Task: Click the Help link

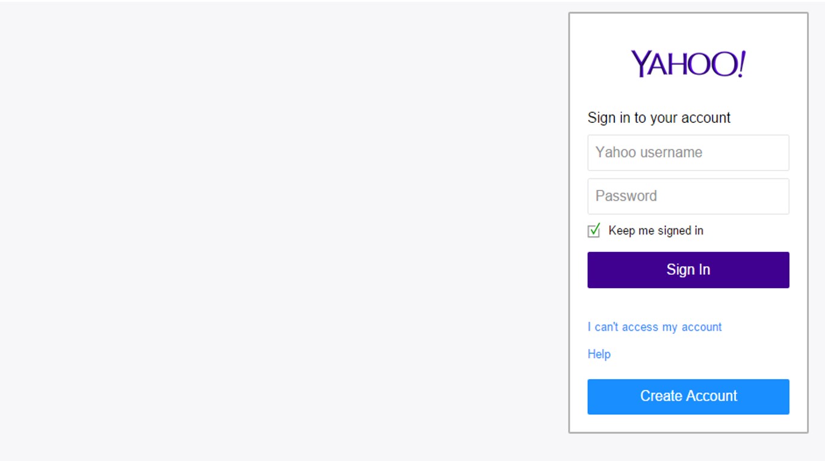Action: [x=599, y=354]
